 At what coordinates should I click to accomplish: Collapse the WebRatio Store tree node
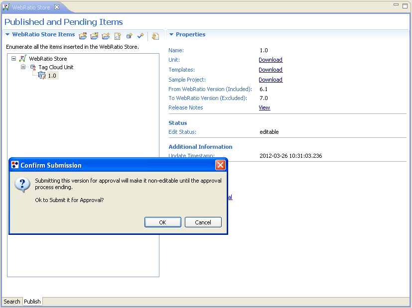(x=13, y=59)
